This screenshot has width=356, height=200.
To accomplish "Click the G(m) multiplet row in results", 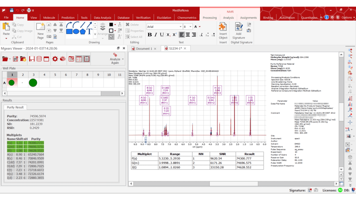I will (x=25, y=146).
